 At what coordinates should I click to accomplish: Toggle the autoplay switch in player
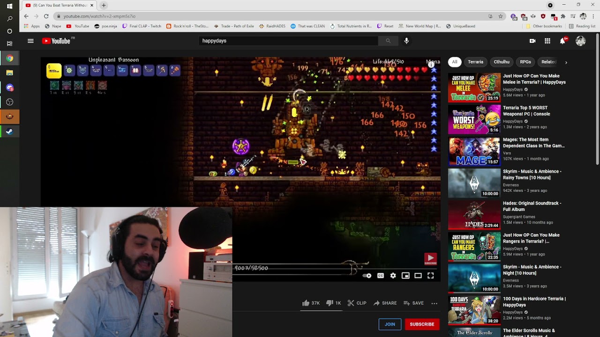coord(367,276)
